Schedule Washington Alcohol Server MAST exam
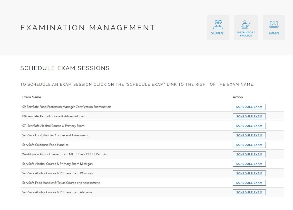The width and height of the screenshot is (293, 210). coord(249,154)
